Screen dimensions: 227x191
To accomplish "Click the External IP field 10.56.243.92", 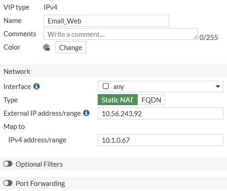I will click(x=161, y=113).
